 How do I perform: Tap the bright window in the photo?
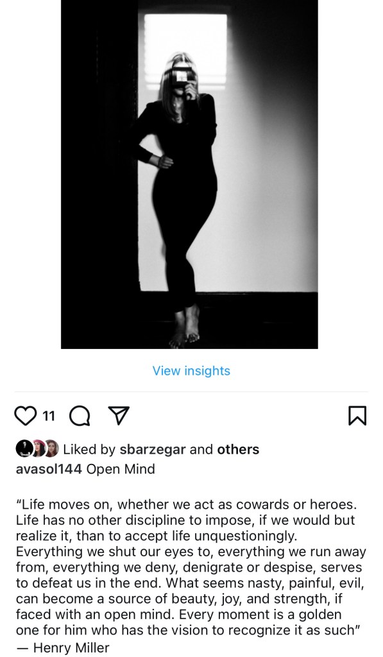pyautogui.click(x=185, y=51)
